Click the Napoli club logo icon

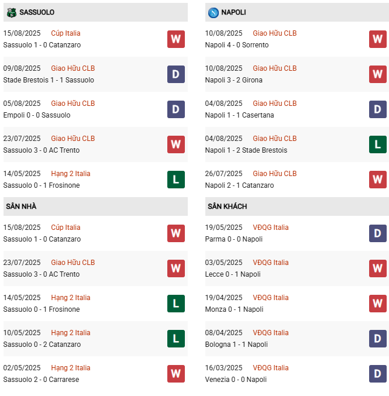[x=214, y=12]
